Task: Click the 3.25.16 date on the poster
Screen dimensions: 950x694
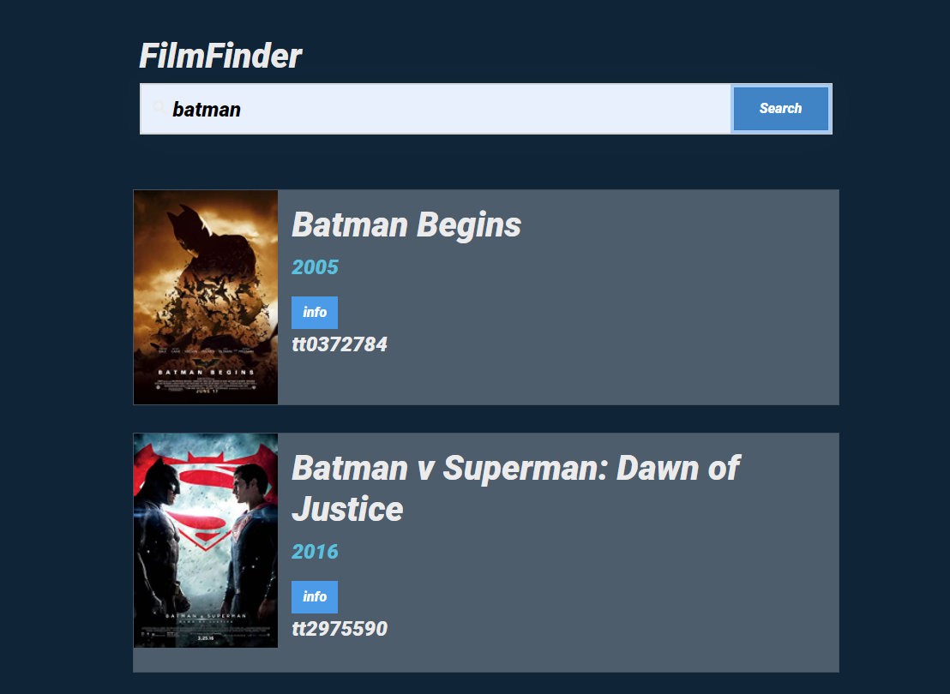Action: [206, 638]
